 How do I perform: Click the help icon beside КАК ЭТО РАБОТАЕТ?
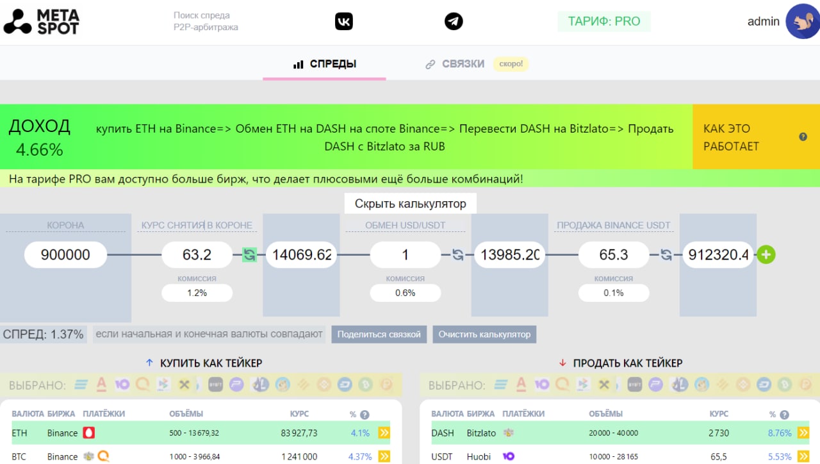[x=803, y=137]
